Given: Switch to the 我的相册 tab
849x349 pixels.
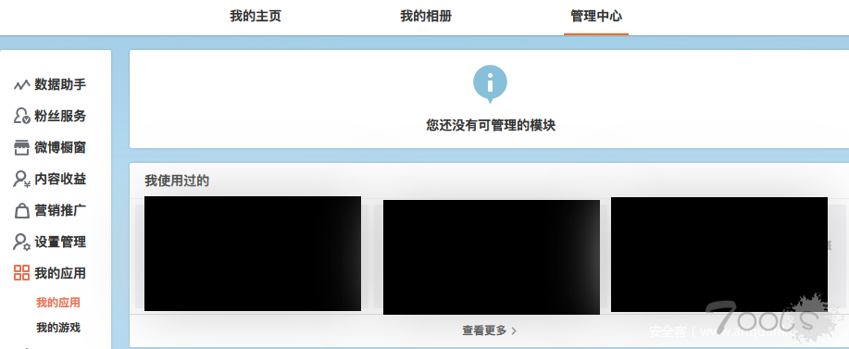Looking at the screenshot, I should click(426, 17).
